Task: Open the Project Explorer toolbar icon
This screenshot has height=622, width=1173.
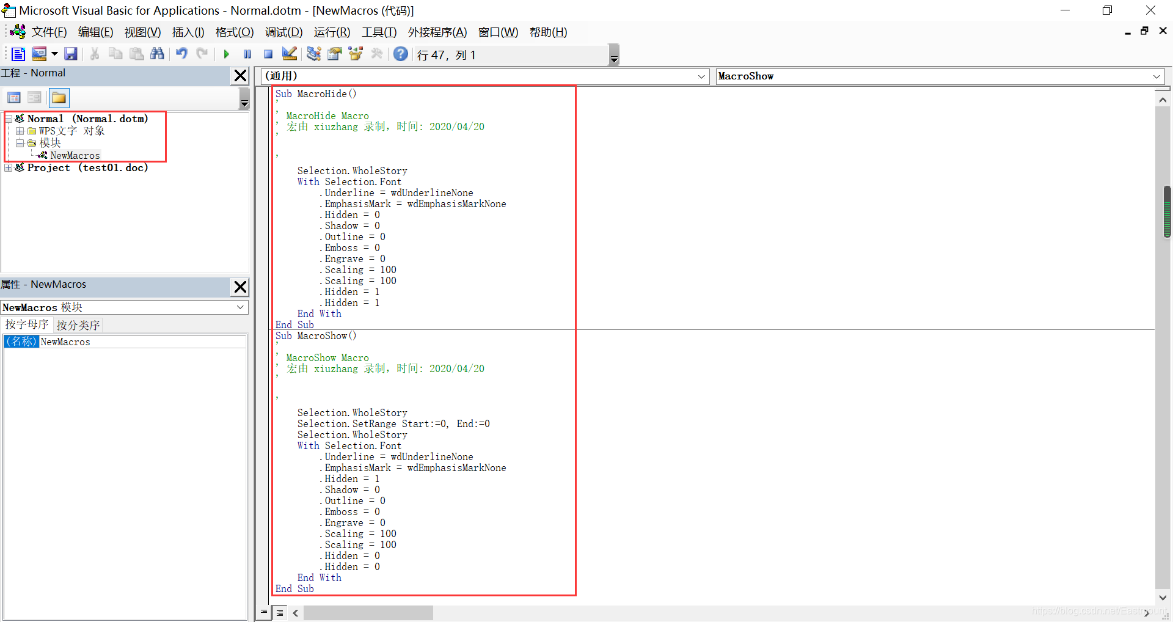Action: [x=314, y=54]
